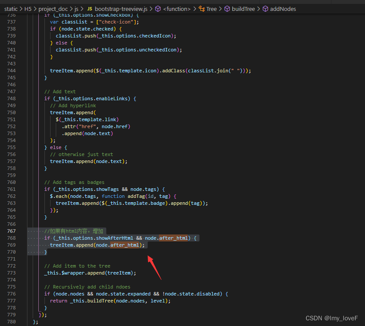Click '// otherwise just text' comment

(x=81, y=154)
